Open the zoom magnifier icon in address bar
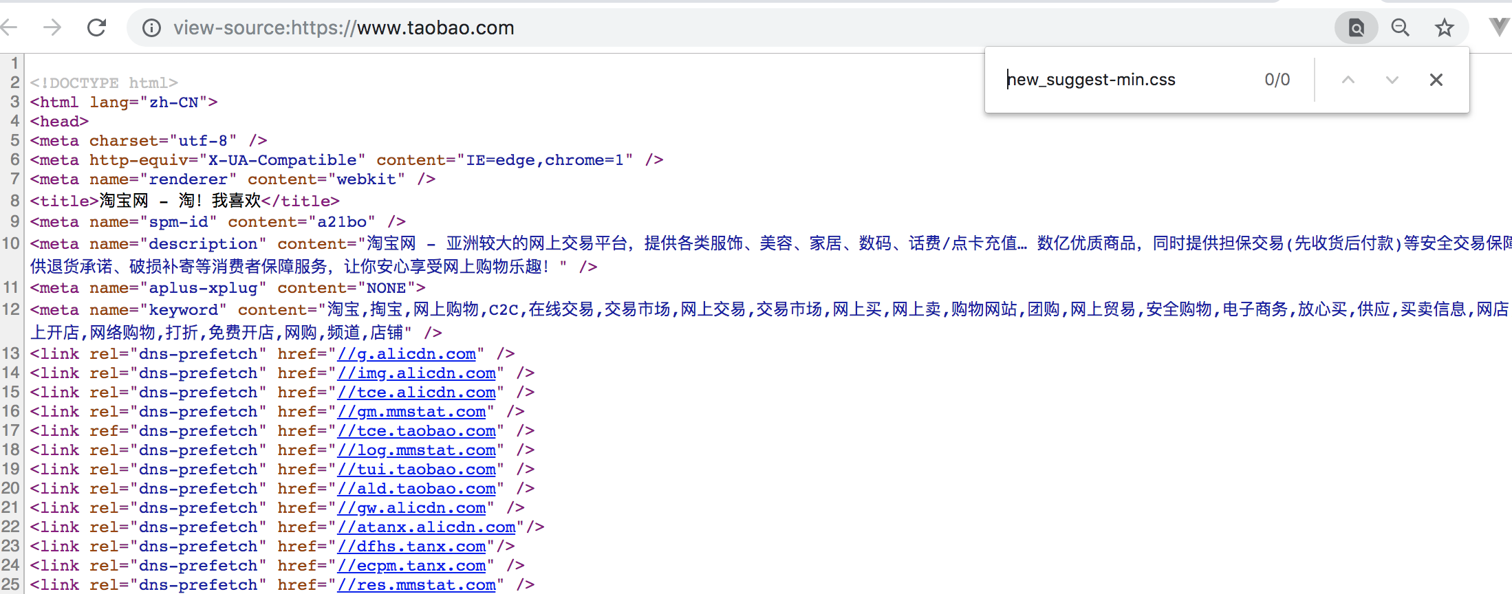 click(1400, 27)
